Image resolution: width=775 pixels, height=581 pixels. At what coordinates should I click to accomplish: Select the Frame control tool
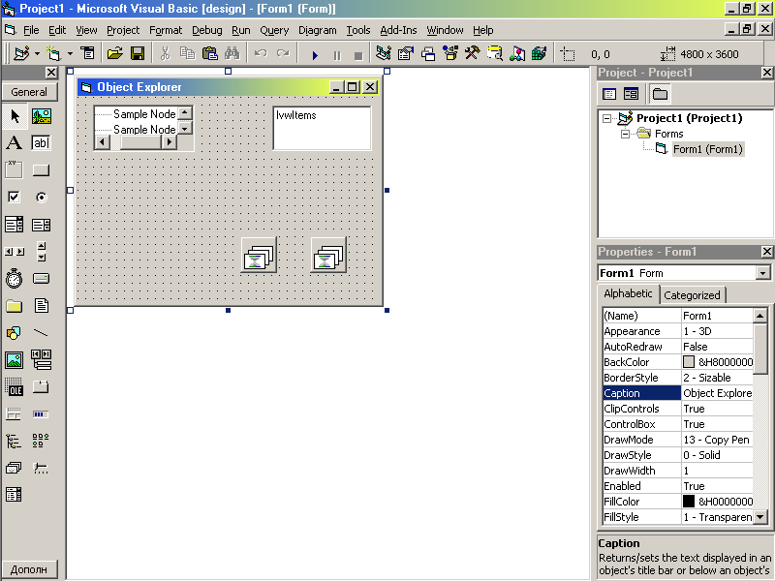[x=14, y=170]
